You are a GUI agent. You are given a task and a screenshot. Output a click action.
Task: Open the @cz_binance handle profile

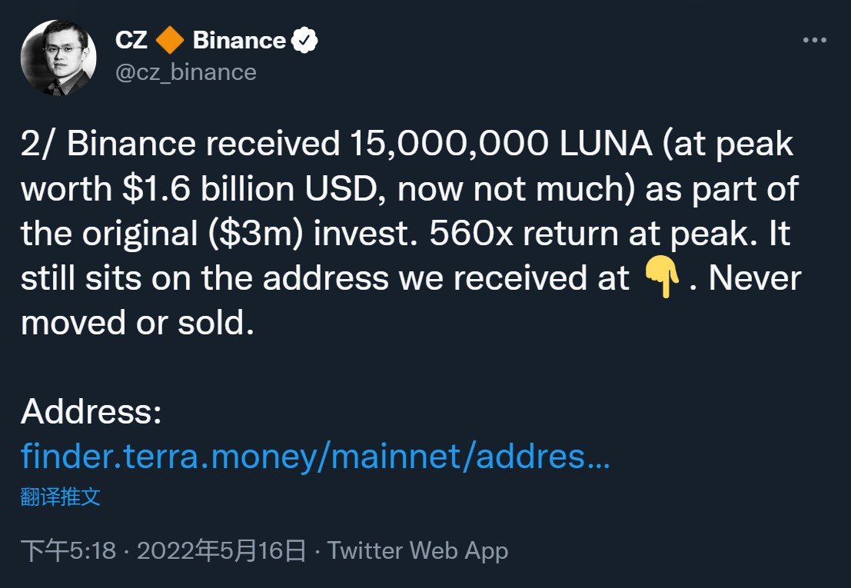(185, 72)
